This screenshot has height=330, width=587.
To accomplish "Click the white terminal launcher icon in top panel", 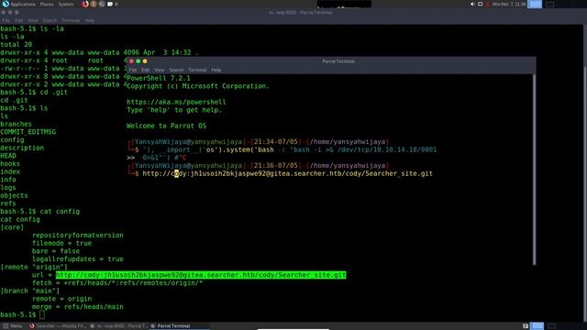I will [x=110, y=4].
